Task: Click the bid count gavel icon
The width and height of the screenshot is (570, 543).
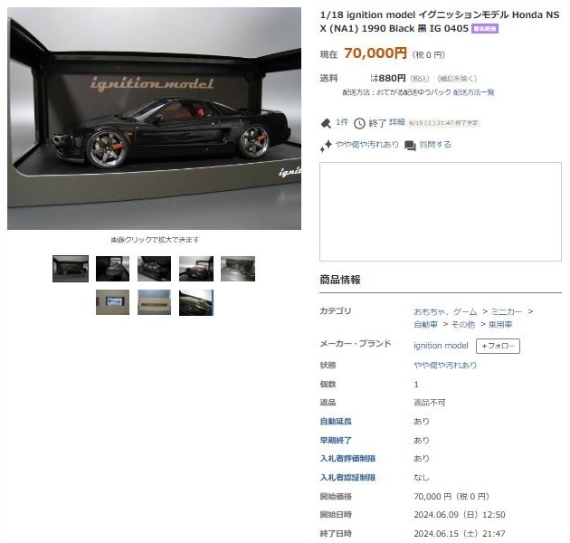Action: [x=326, y=124]
